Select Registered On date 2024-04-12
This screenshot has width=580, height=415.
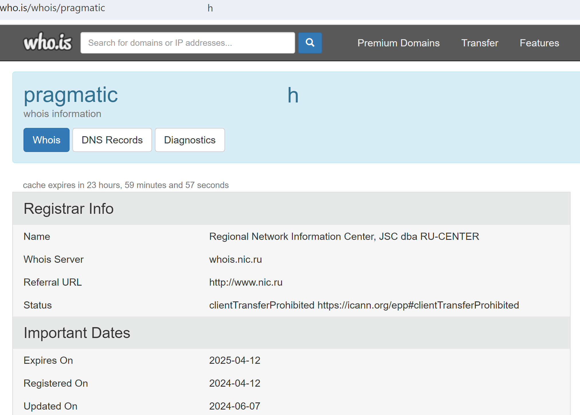(235, 383)
